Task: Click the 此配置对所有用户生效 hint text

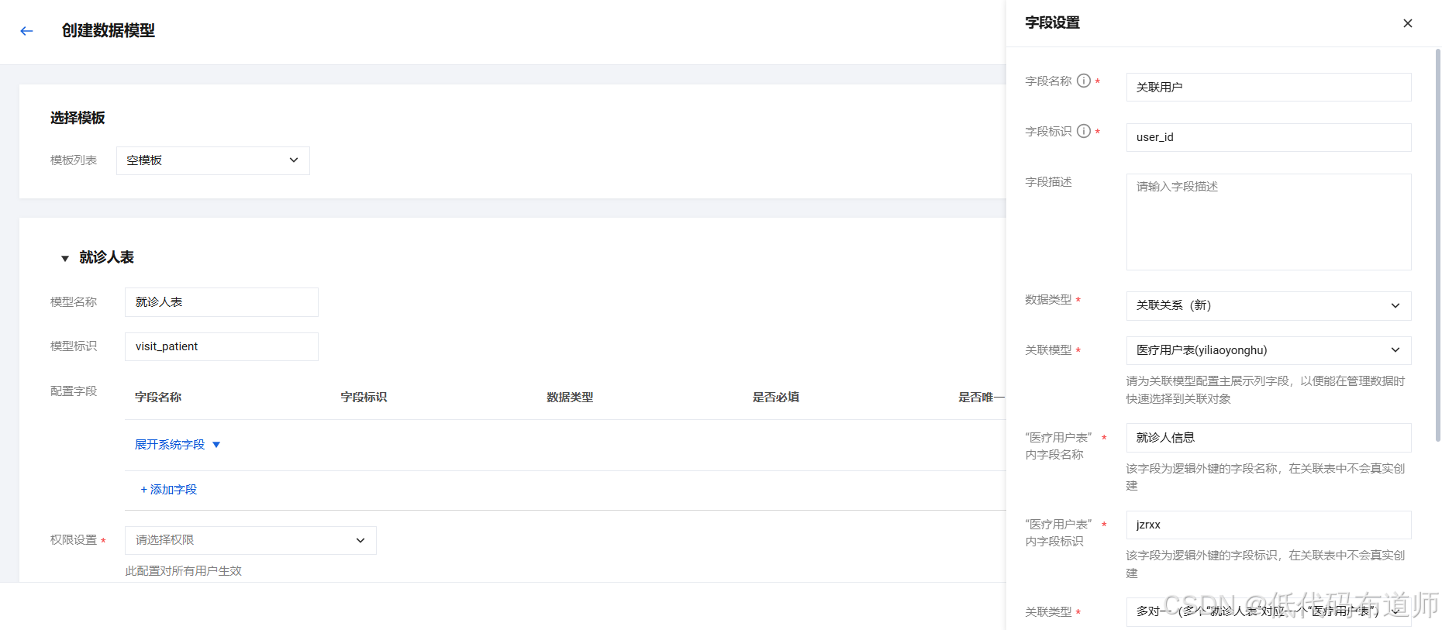Action: point(184,571)
